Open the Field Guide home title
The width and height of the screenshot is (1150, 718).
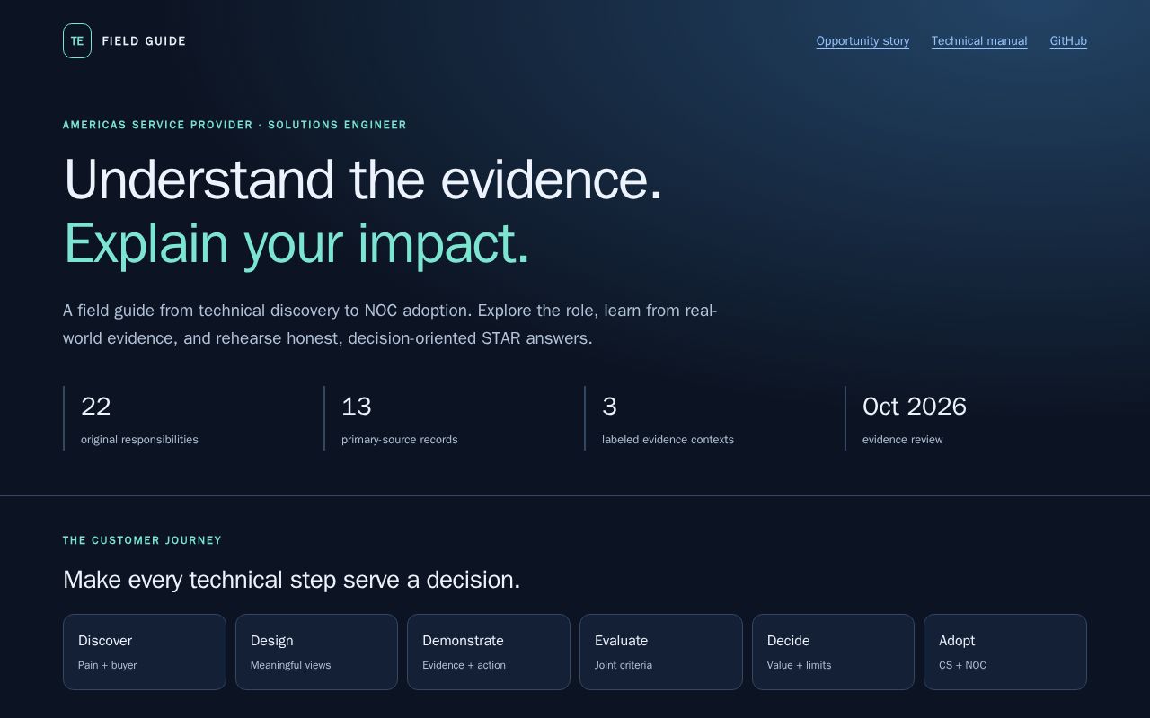pos(144,41)
